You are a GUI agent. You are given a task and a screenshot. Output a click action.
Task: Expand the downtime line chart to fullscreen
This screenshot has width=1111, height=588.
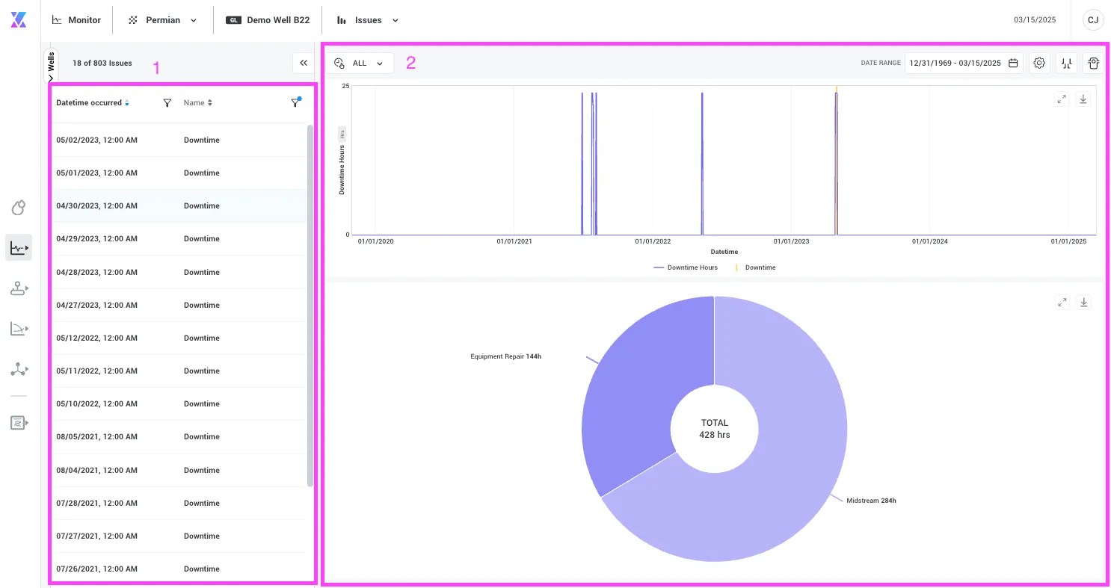click(1062, 99)
